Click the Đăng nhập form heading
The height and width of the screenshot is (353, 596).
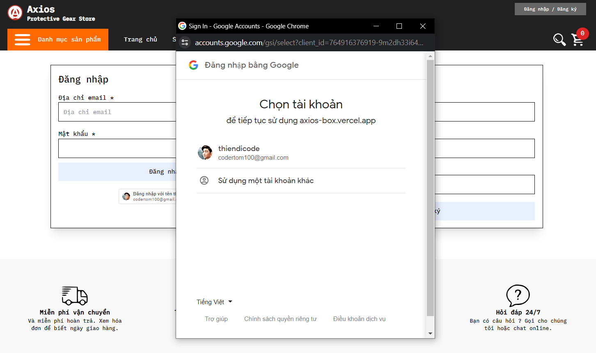83,79
